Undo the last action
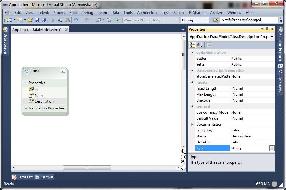286x190 pixels. [76, 20]
